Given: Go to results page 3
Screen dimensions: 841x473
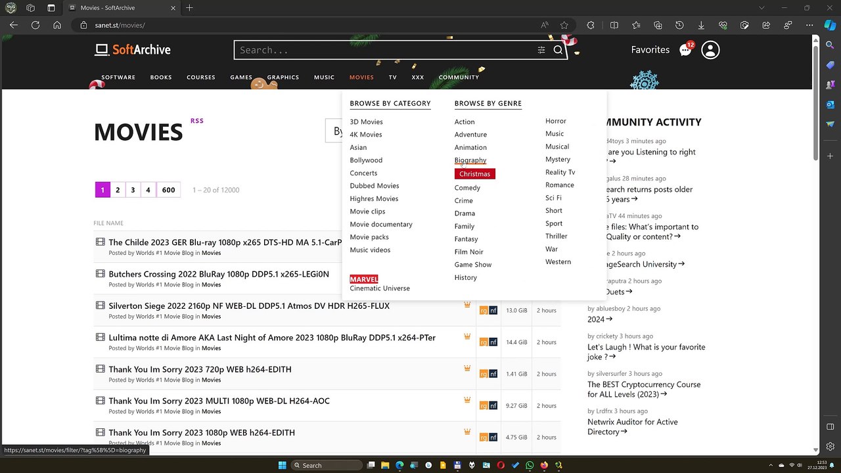Looking at the screenshot, I should pyautogui.click(x=133, y=190).
